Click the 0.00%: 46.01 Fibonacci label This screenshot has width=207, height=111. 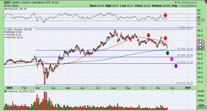click(186, 28)
